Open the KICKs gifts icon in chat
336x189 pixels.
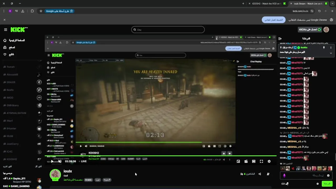pyautogui.click(x=287, y=184)
